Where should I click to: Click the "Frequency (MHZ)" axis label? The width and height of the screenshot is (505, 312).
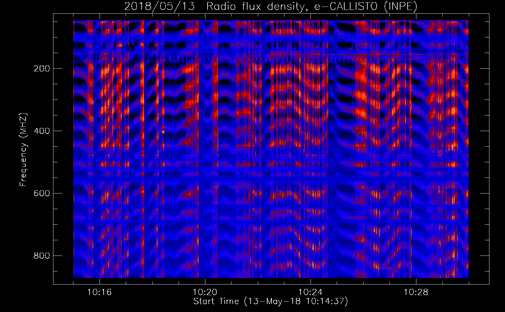point(23,149)
